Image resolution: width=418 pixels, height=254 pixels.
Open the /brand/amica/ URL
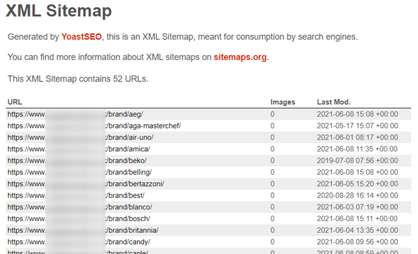(79, 149)
